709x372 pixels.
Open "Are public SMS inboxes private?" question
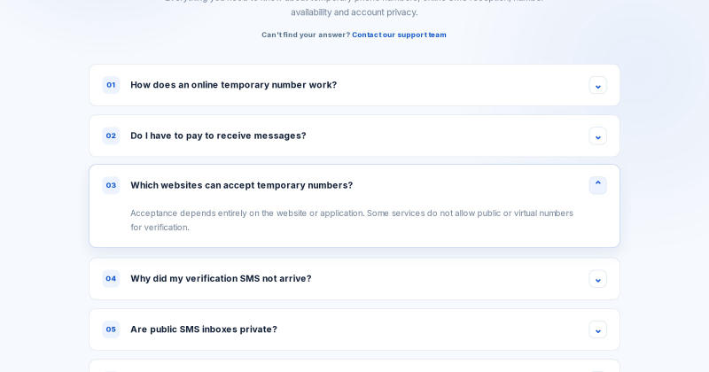[204, 329]
